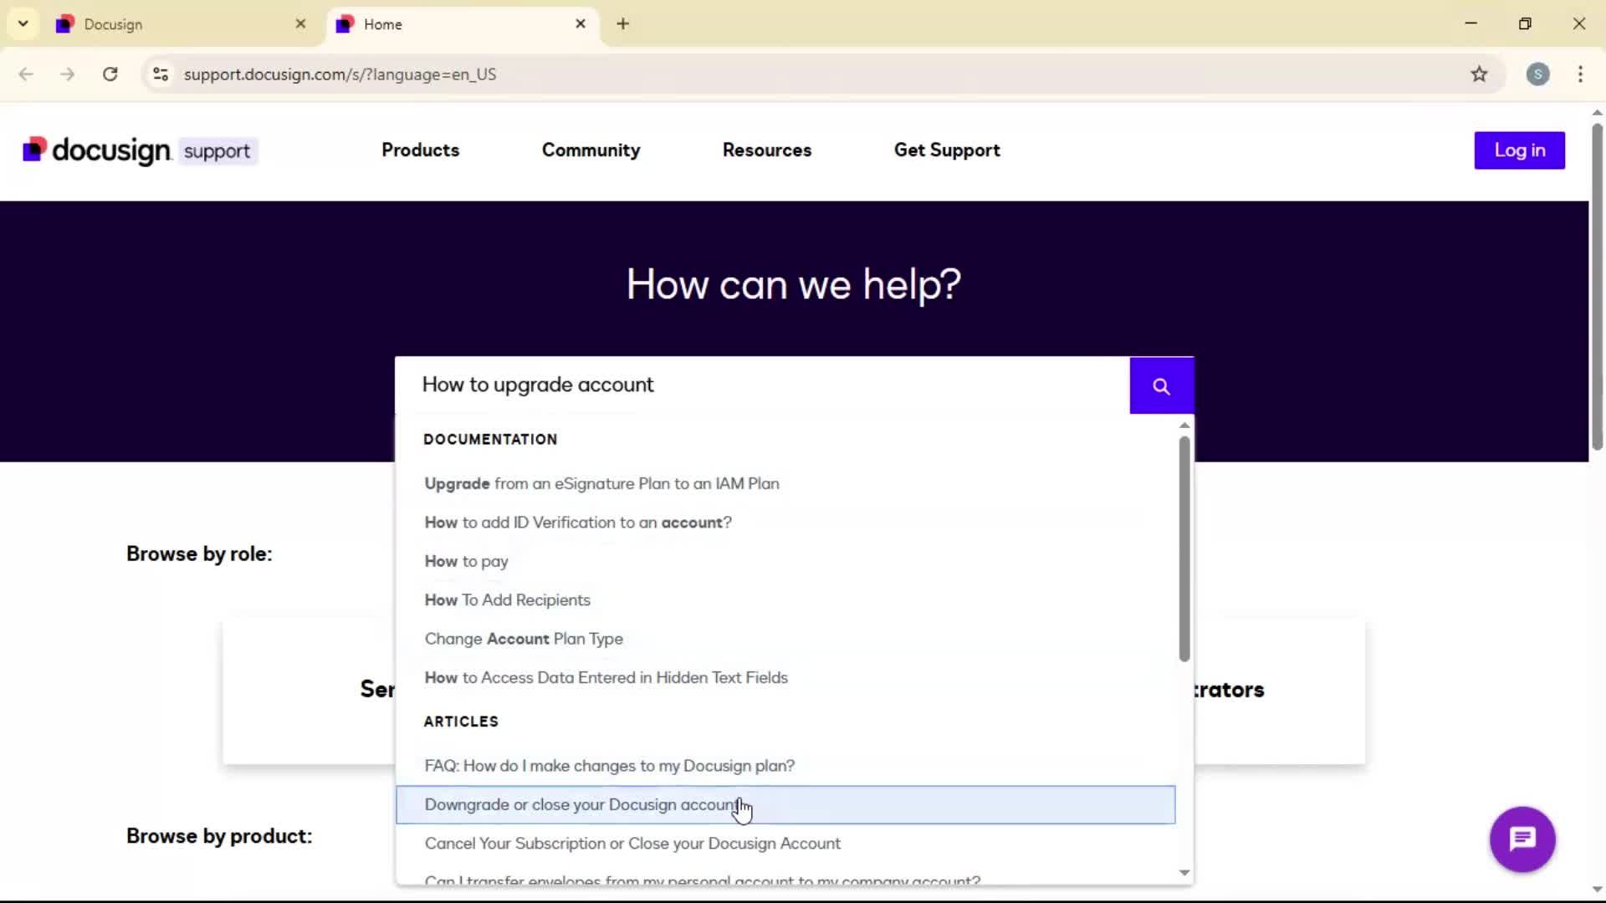The image size is (1606, 903).
Task: Open the Get Support menu
Action: pyautogui.click(x=947, y=150)
